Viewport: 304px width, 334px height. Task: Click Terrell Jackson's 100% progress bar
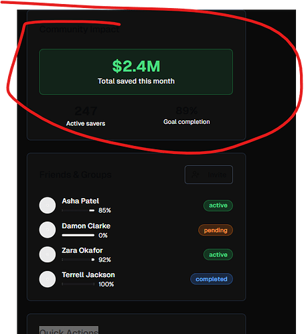pyautogui.click(x=78, y=284)
